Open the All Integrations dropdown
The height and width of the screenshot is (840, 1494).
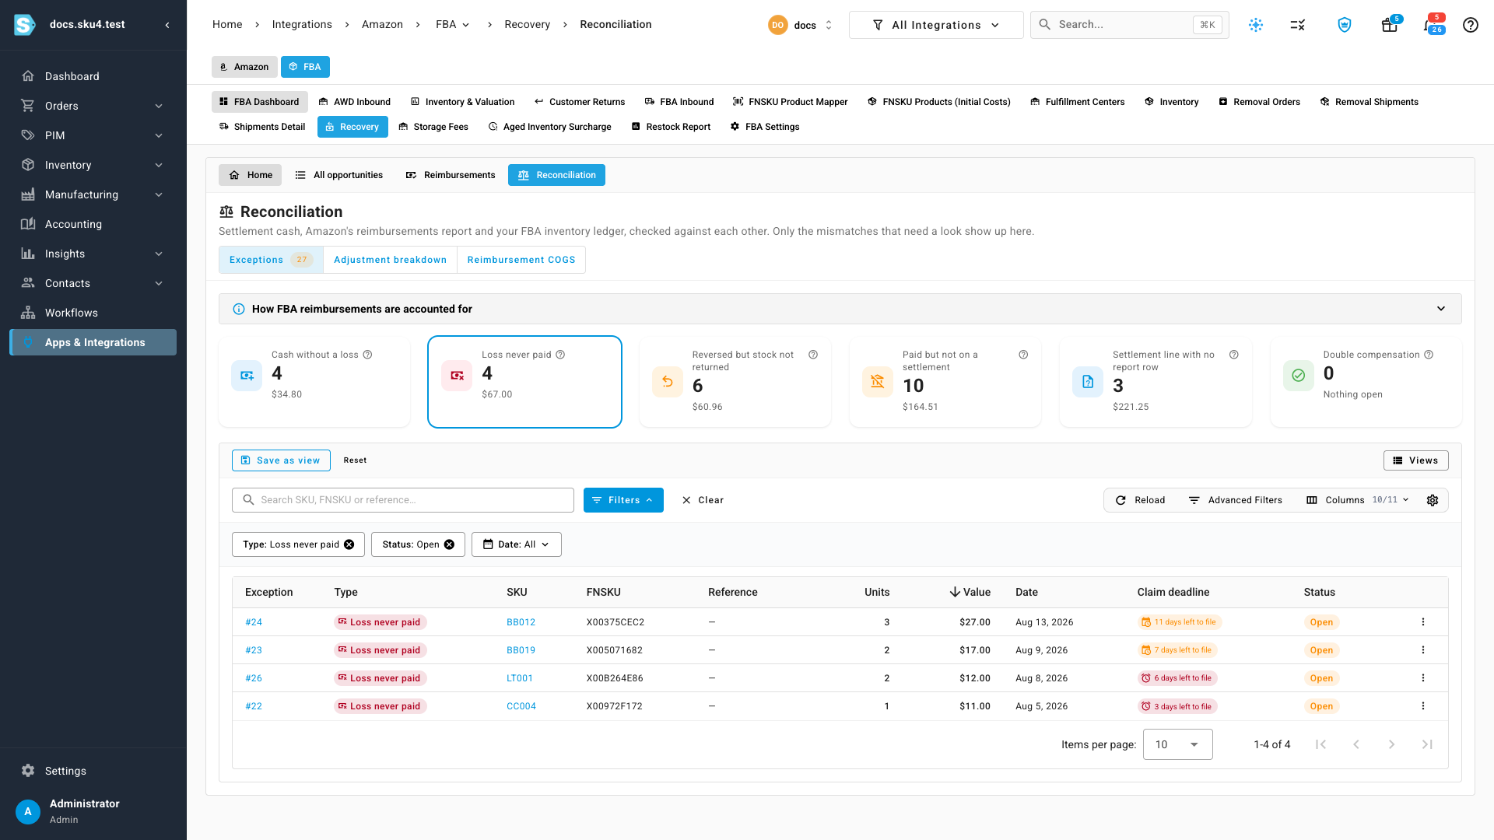tap(936, 25)
